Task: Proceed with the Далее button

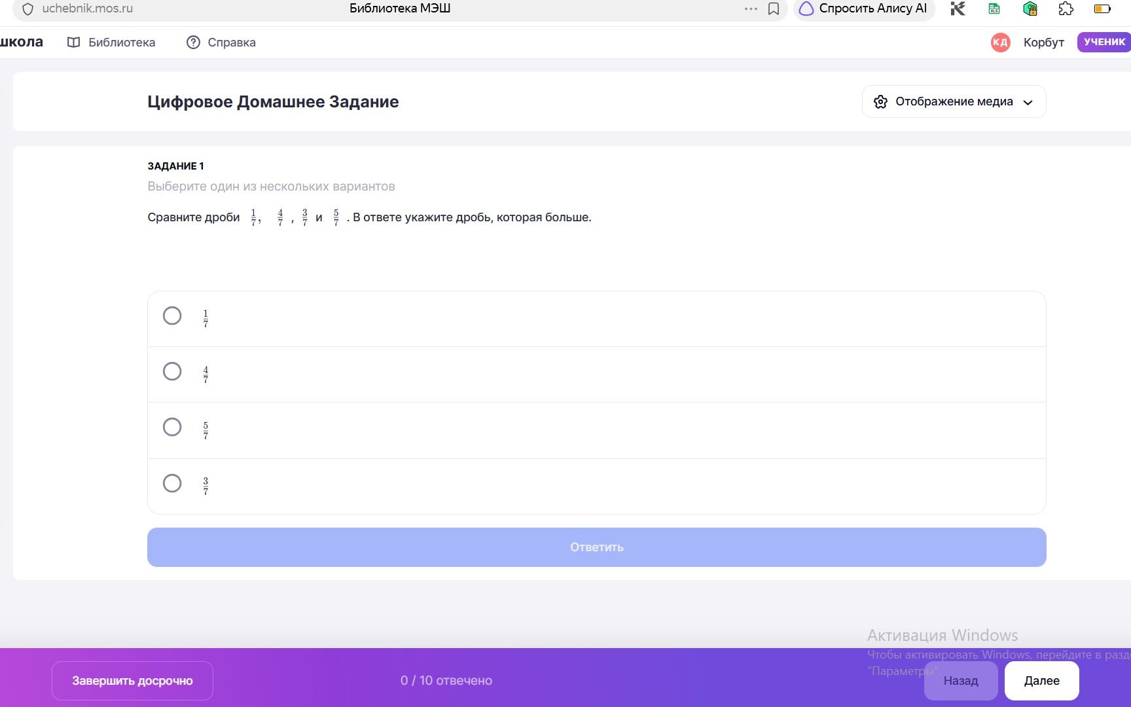Action: pos(1041,681)
